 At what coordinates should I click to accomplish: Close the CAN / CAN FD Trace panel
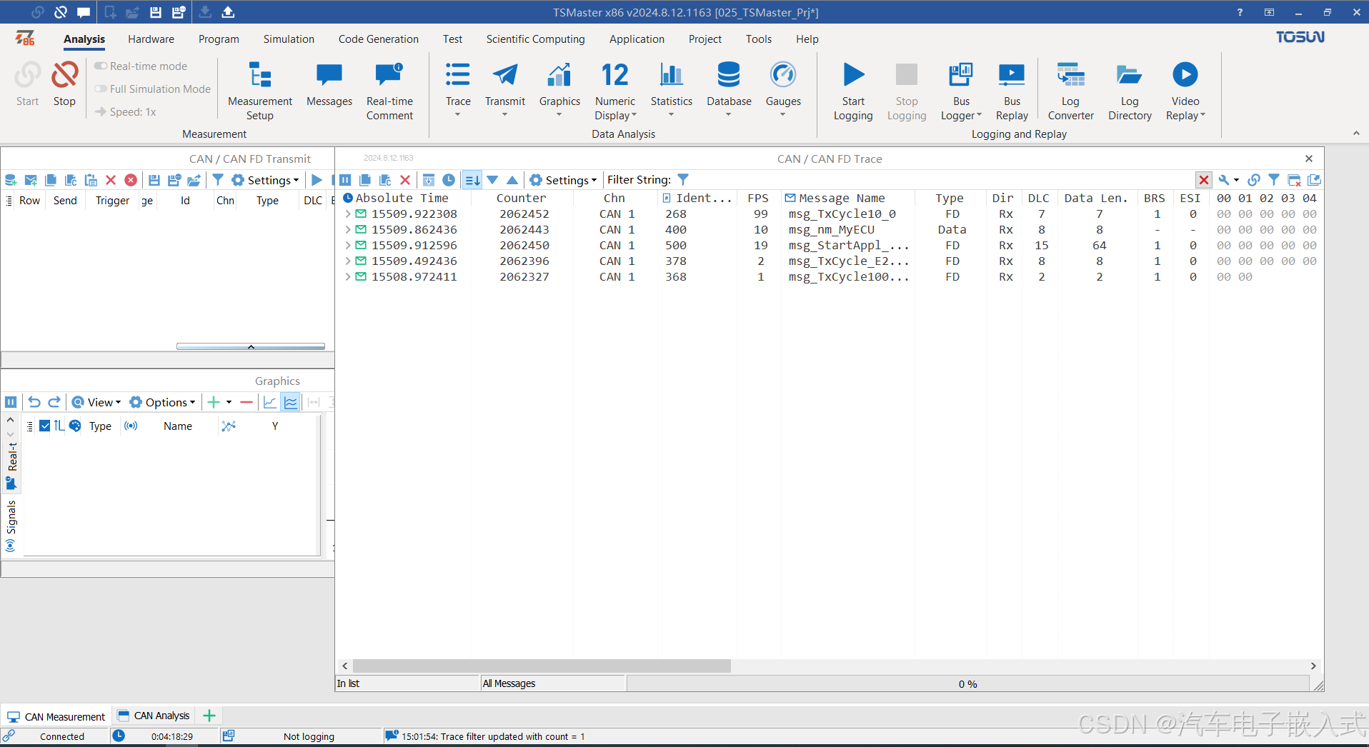tap(1309, 159)
